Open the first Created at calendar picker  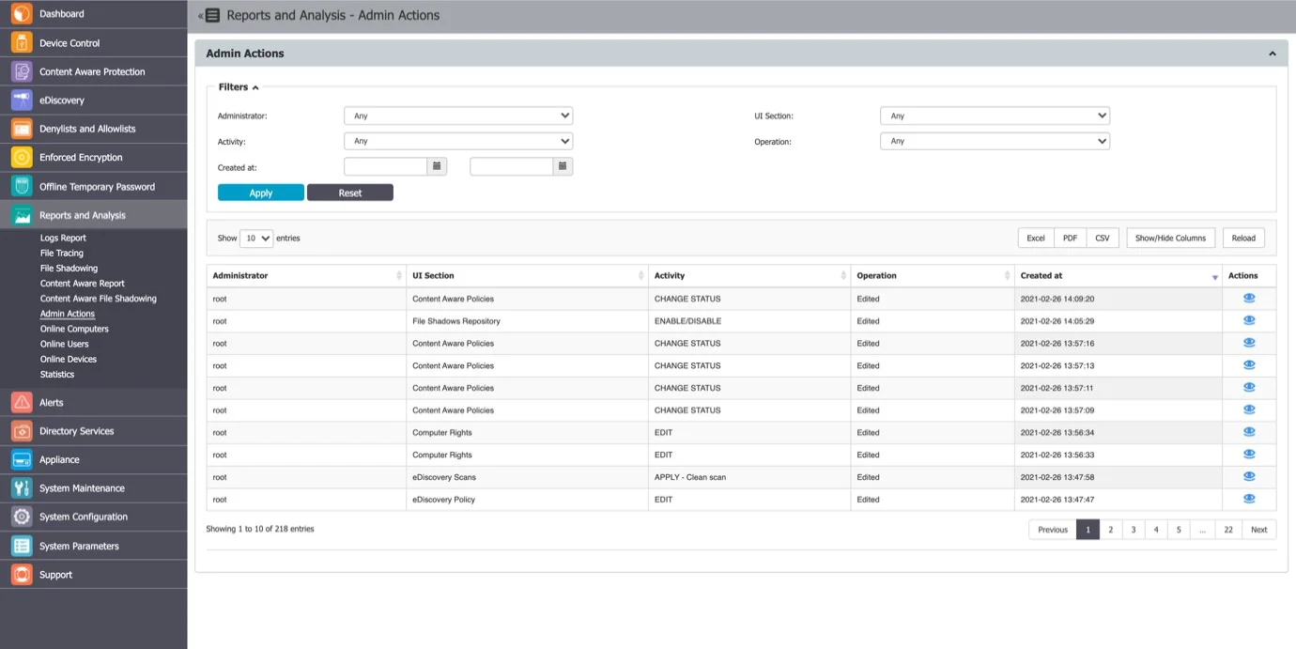point(437,166)
